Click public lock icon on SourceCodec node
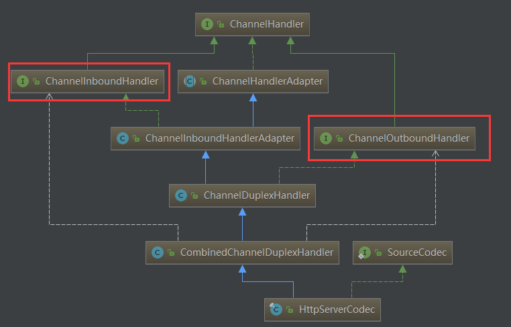The image size is (511, 327). tap(378, 252)
